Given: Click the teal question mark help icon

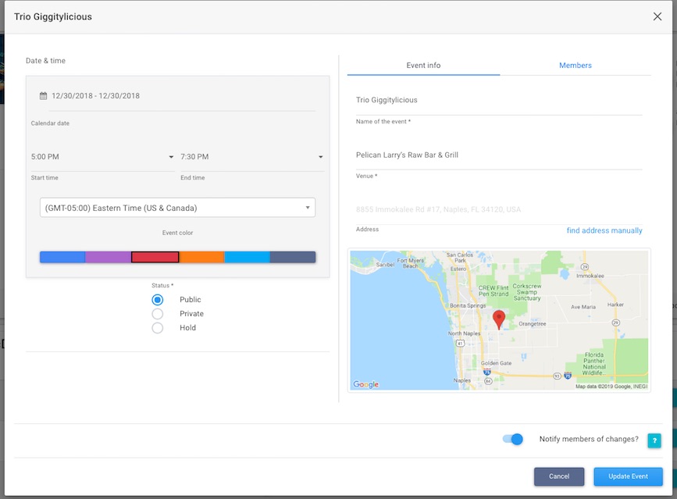Looking at the screenshot, I should point(654,440).
